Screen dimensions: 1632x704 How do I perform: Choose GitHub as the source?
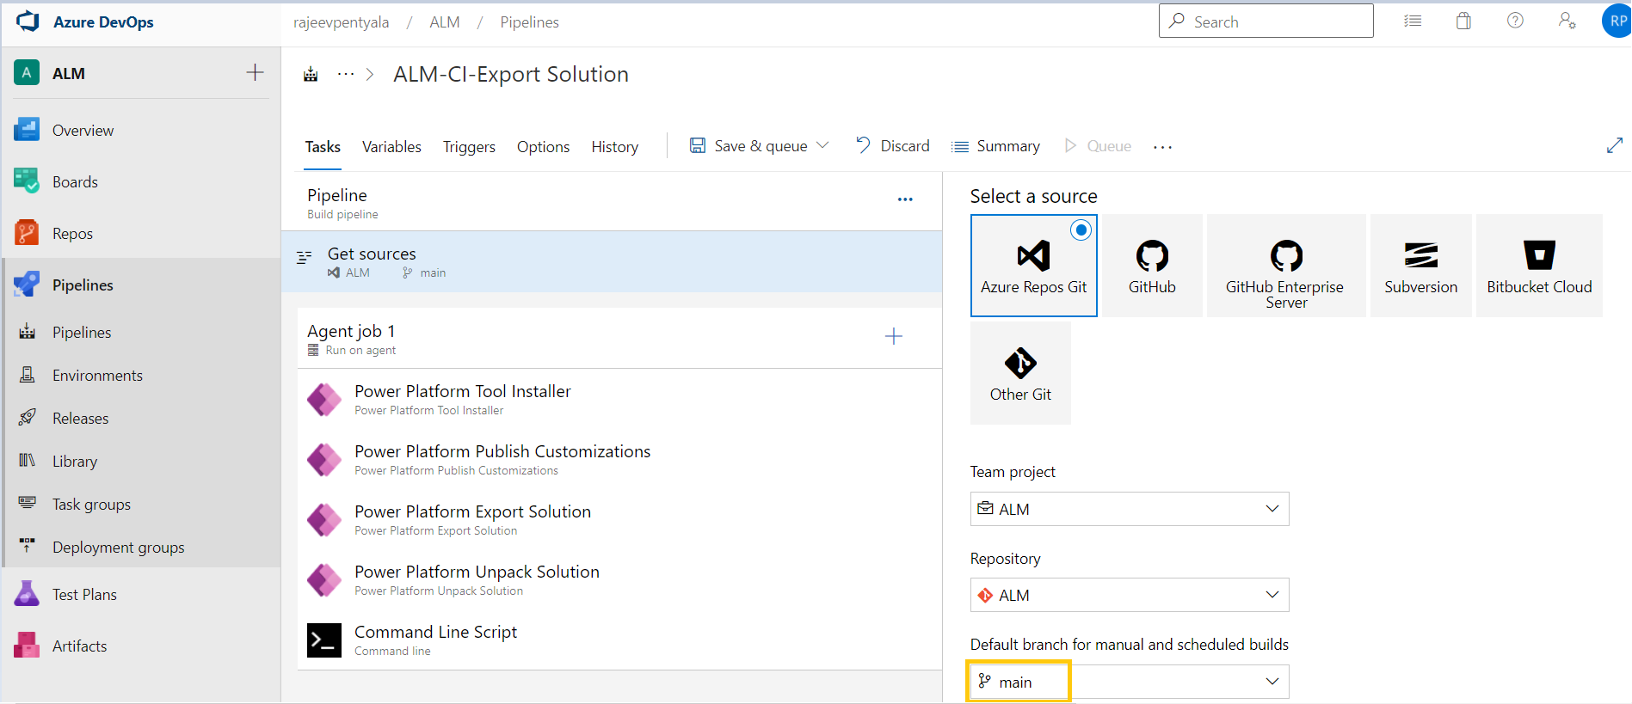click(1152, 266)
